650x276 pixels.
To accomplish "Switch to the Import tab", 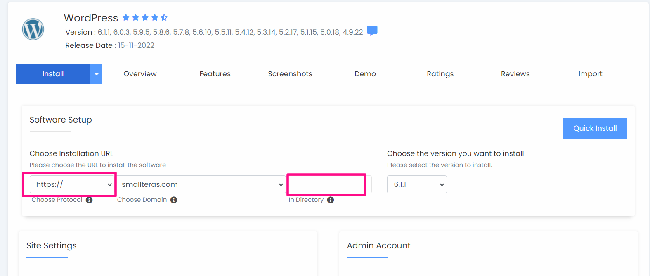I will tap(591, 74).
